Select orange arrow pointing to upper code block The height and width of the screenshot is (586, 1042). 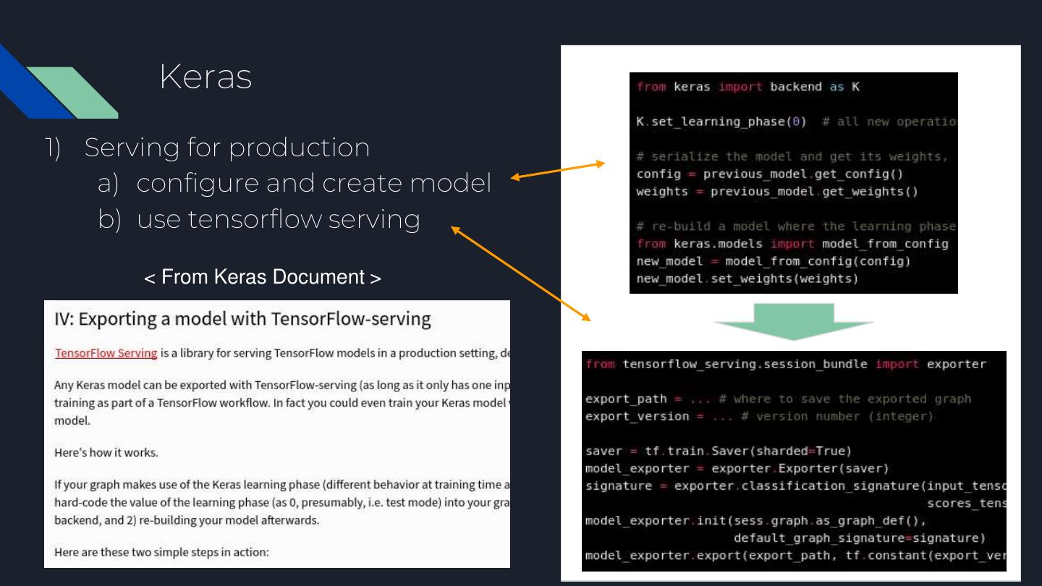557,171
